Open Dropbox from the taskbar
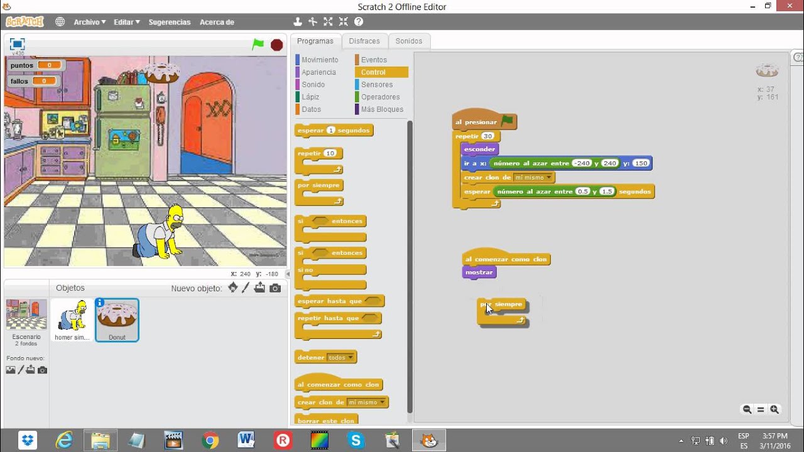This screenshot has width=804, height=452. coord(28,441)
